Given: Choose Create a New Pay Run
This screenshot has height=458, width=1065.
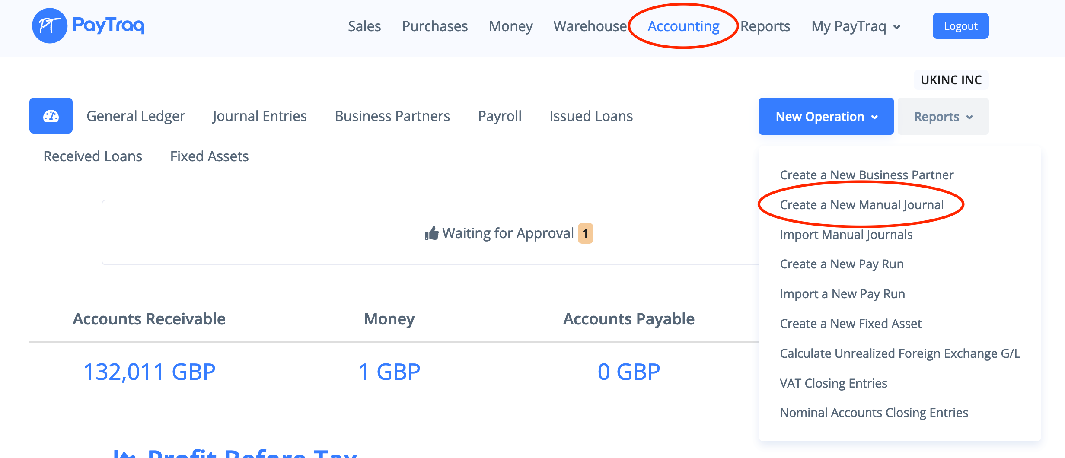Looking at the screenshot, I should click(842, 264).
